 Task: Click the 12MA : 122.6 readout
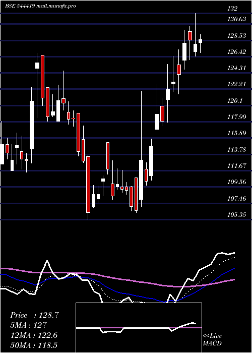[x=34, y=335]
